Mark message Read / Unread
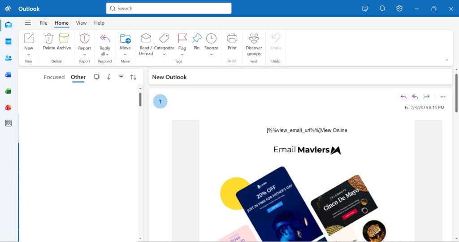 click(x=146, y=44)
